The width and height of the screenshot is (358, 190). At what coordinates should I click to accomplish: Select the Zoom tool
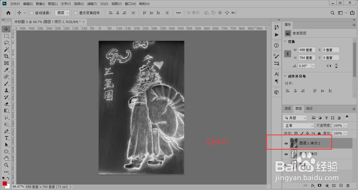tap(6, 165)
